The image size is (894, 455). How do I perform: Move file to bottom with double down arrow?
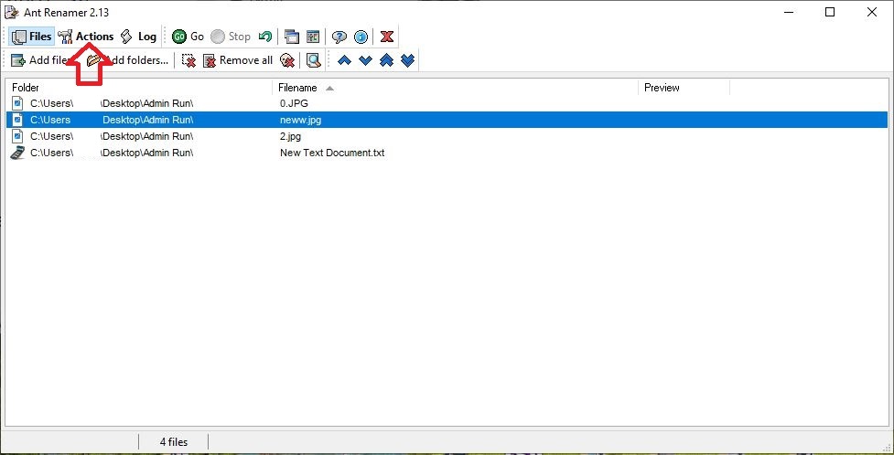pos(408,60)
